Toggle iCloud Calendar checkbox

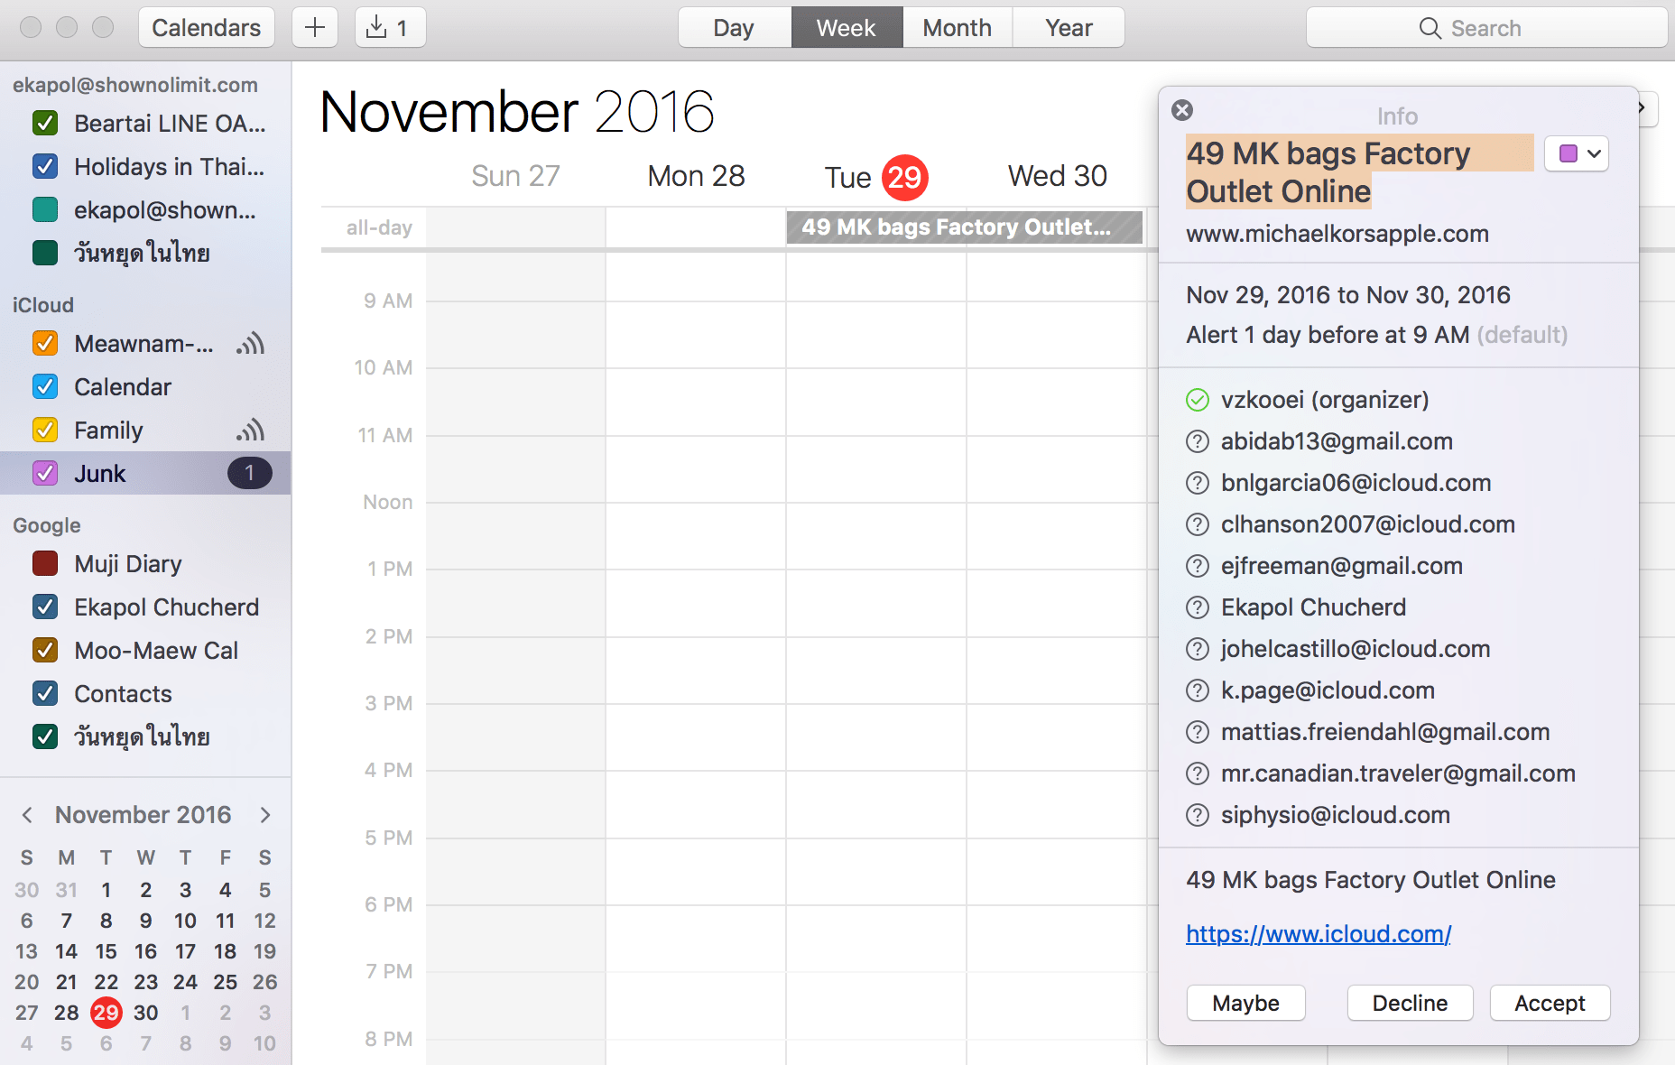[45, 386]
